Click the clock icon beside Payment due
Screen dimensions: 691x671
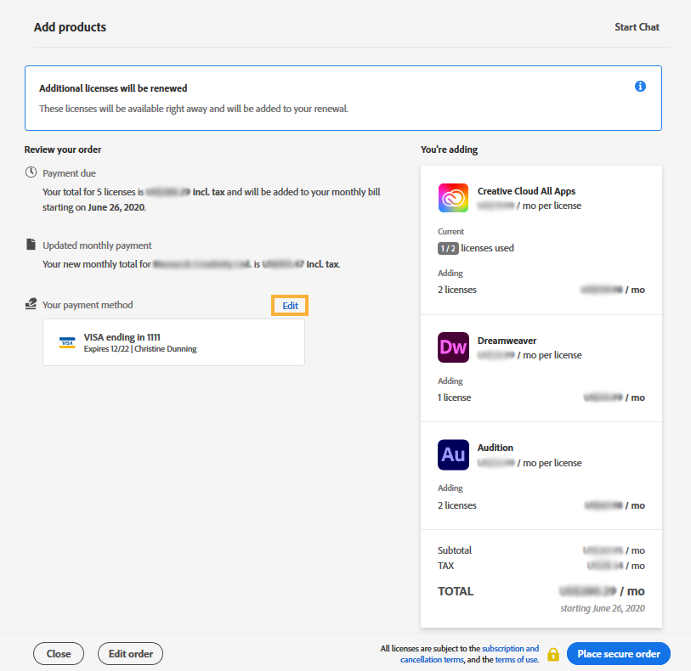point(30,172)
